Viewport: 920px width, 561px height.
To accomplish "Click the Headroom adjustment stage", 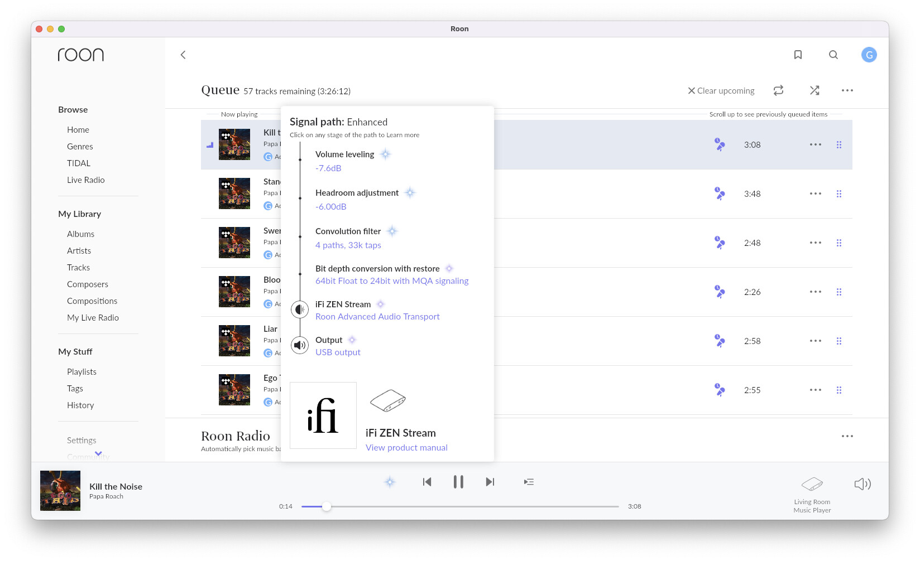I will (x=357, y=193).
